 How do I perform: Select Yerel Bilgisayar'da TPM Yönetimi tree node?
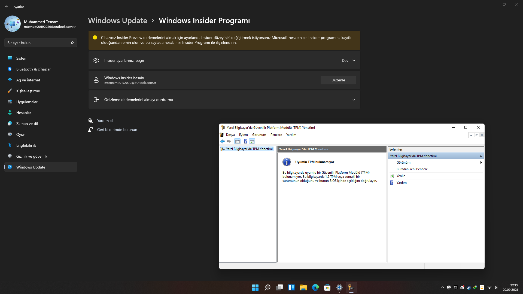click(x=249, y=149)
